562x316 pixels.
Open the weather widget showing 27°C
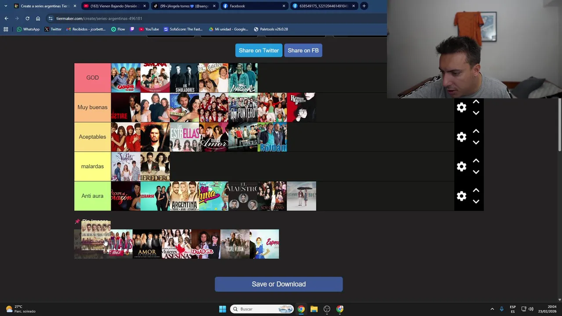tap(20, 309)
